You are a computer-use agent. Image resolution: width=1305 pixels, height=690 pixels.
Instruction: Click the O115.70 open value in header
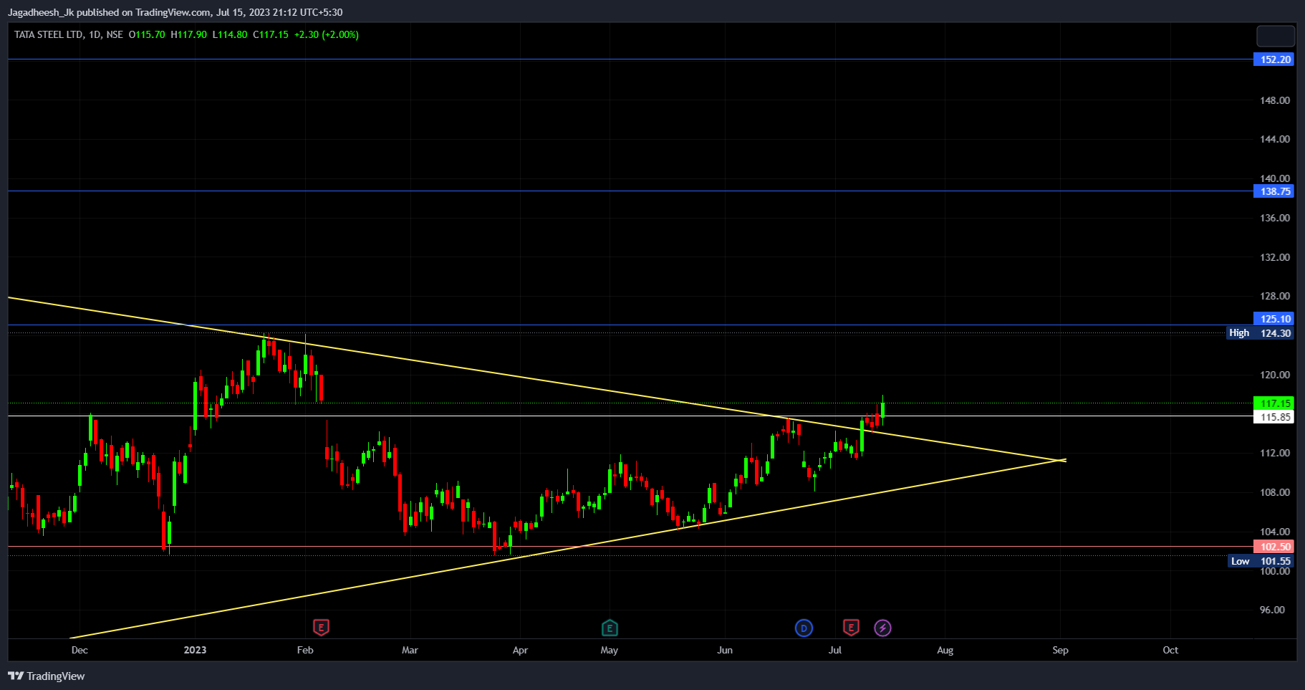coord(147,34)
